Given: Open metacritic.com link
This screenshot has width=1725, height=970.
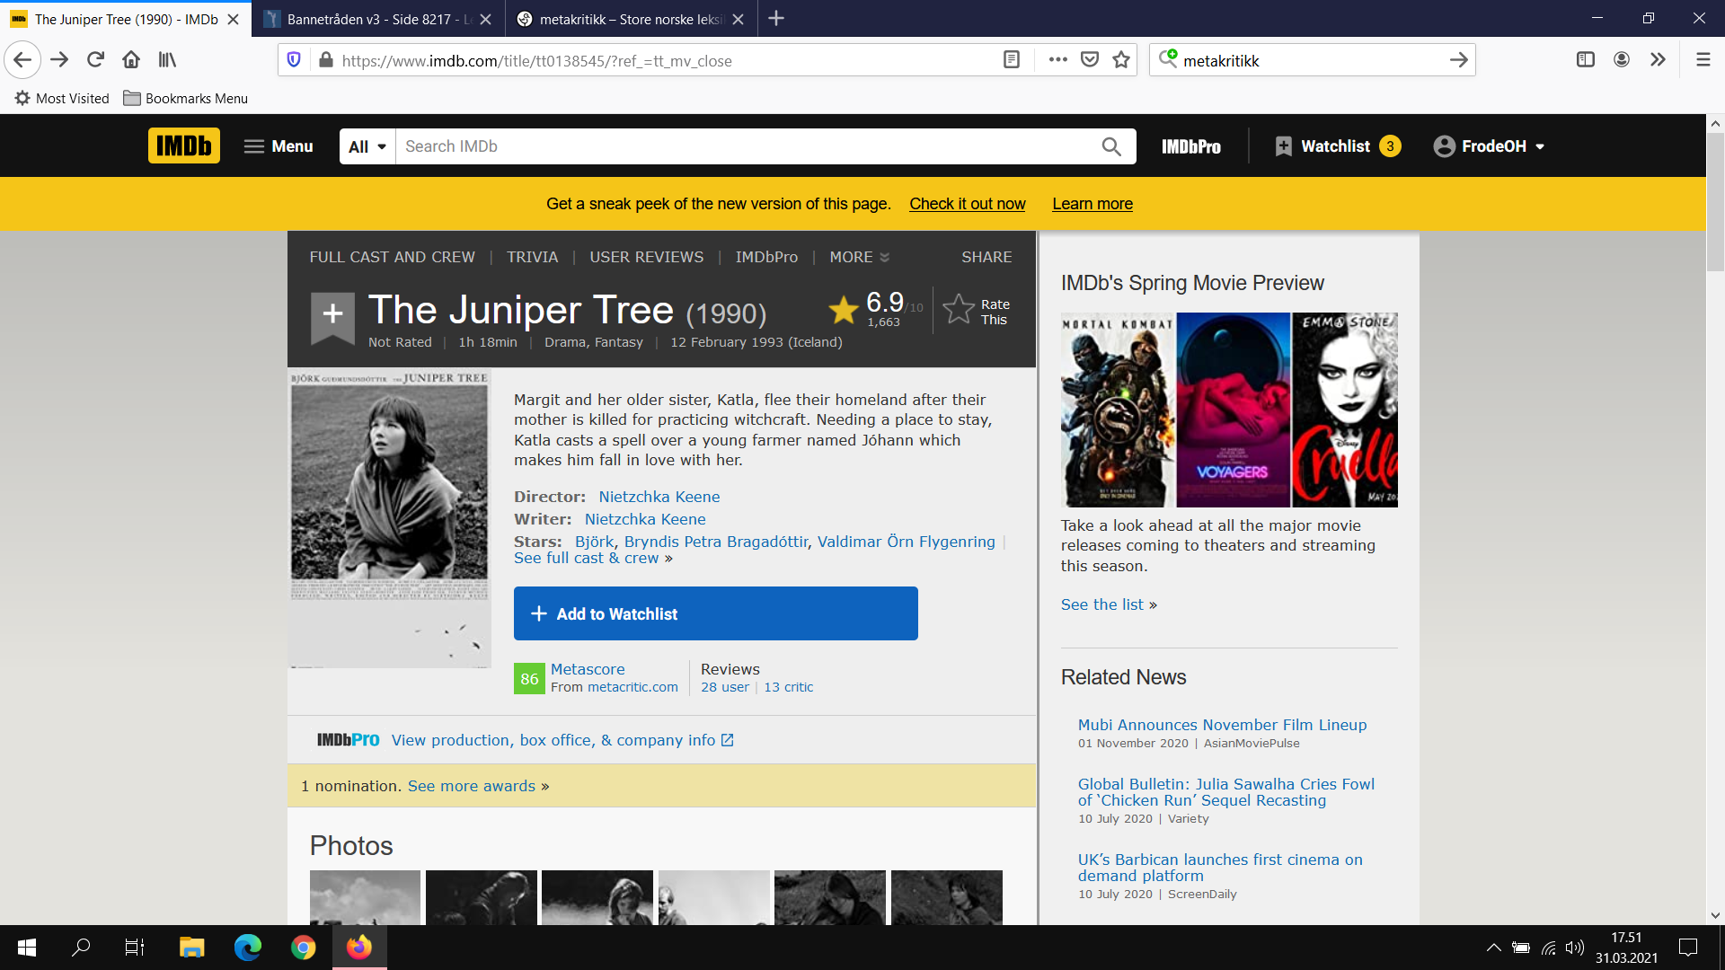Looking at the screenshot, I should click(x=632, y=687).
